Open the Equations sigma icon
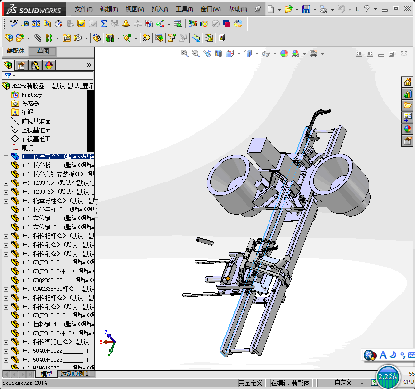 [x=104, y=24]
